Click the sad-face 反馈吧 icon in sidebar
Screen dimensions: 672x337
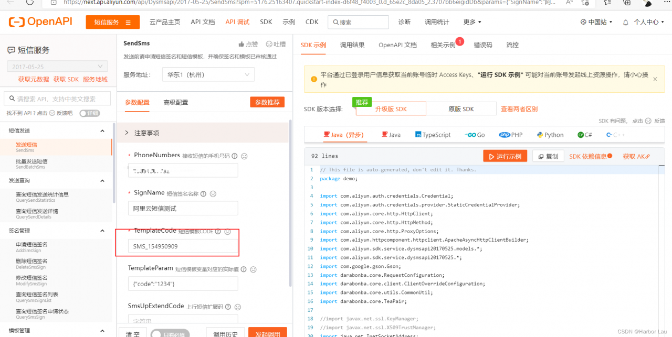(x=52, y=113)
